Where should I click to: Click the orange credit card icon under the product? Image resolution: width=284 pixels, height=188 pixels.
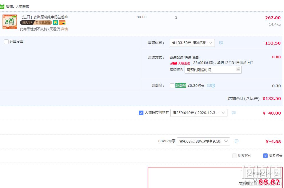(62, 23)
